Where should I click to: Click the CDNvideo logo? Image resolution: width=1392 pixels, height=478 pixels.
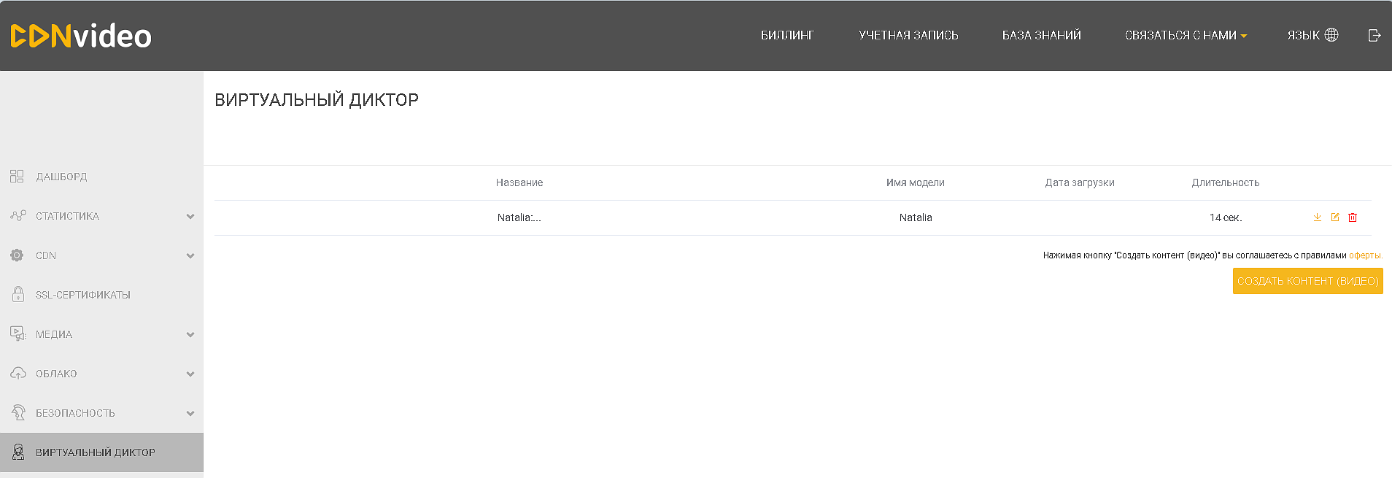pos(81,36)
